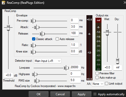Click the Apply button
126x97 pixels.
pos(82,94)
